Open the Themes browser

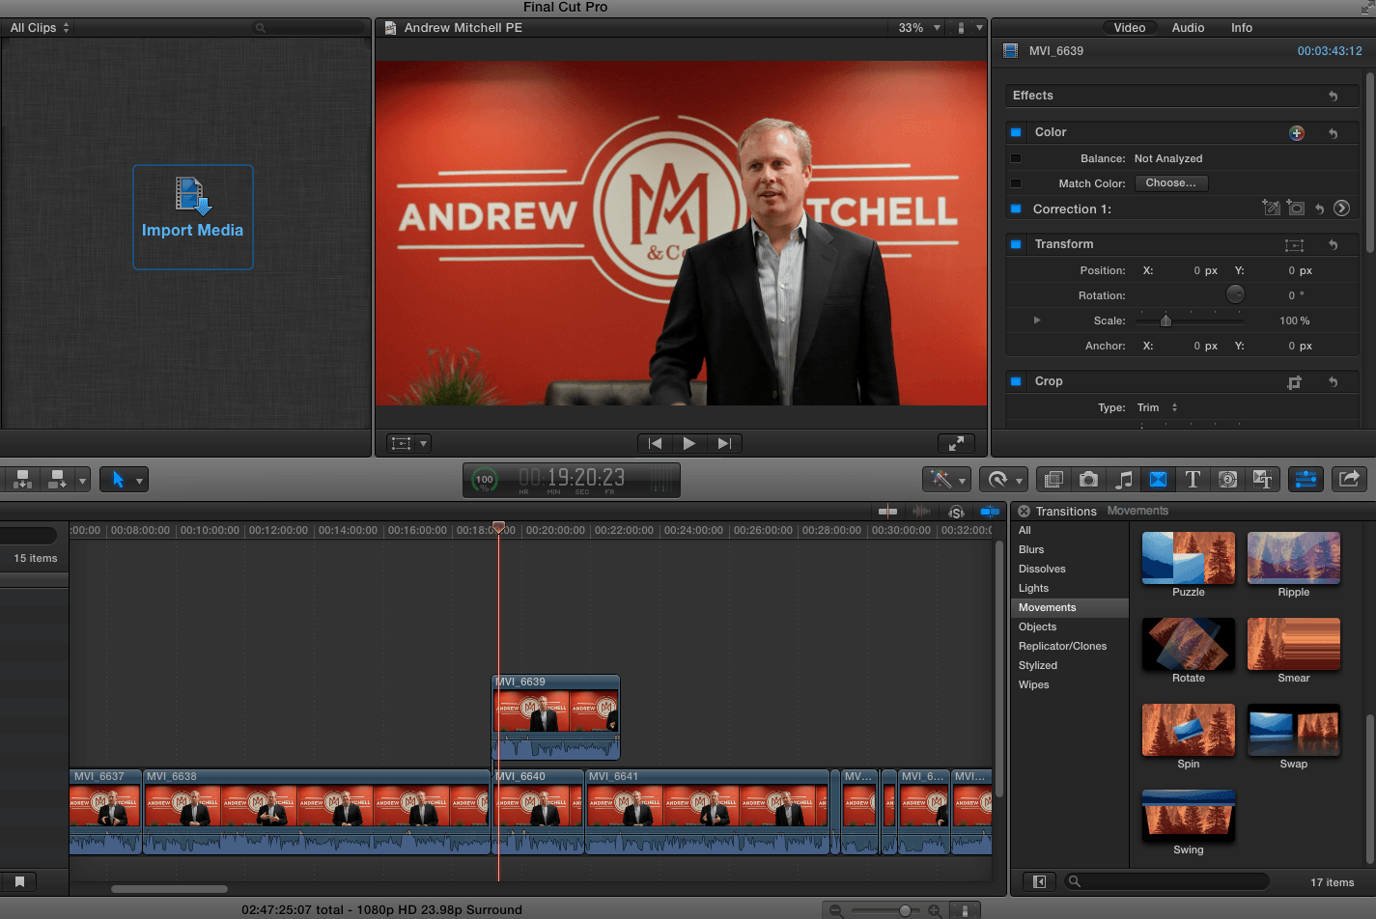pos(1262,479)
